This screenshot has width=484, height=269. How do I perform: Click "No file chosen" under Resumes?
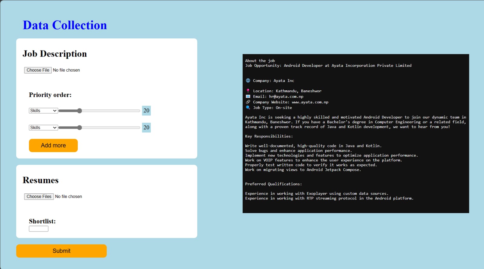(x=69, y=196)
